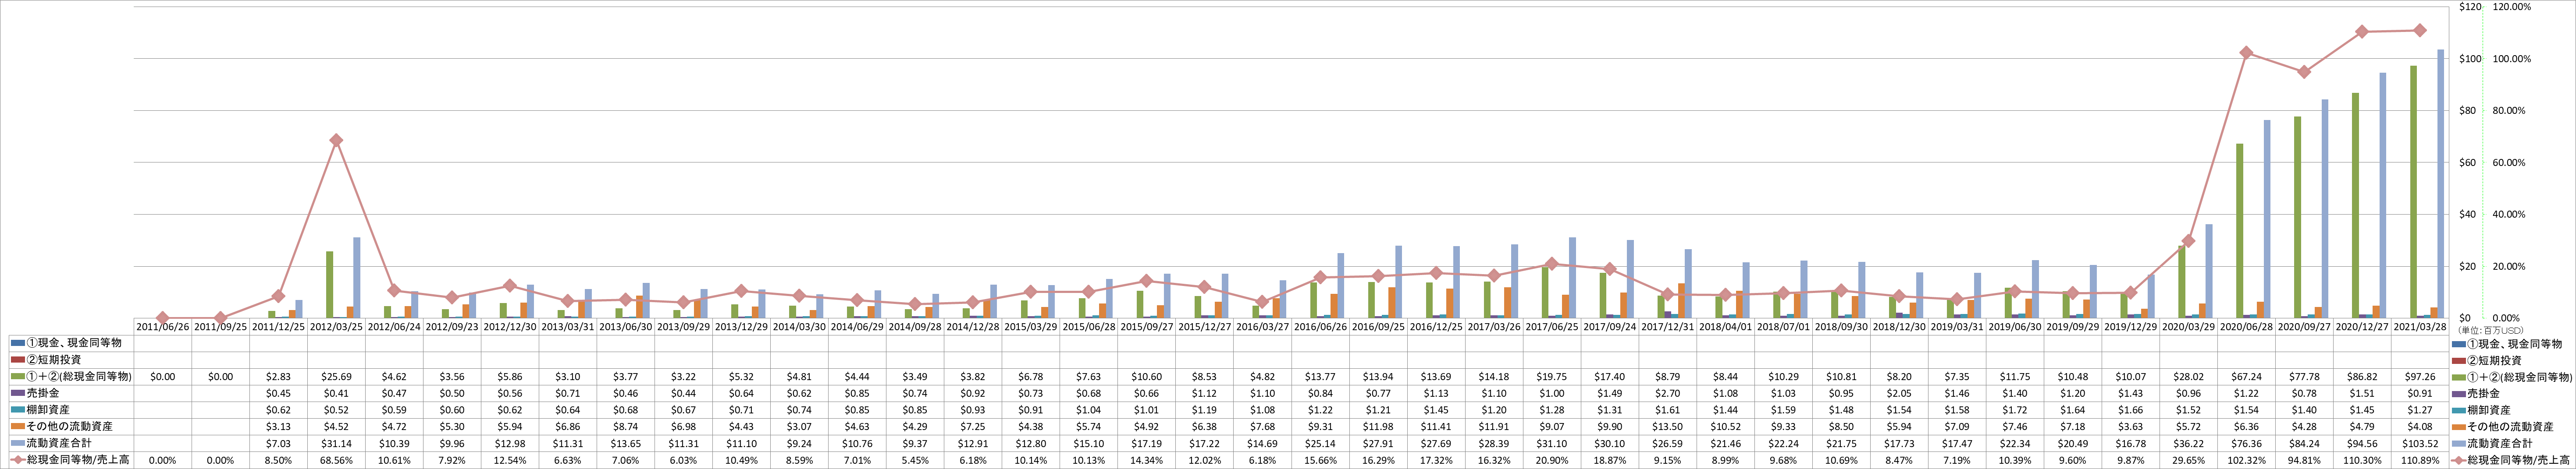This screenshot has width=2576, height=469.
Task: Select the 2015/09/27 date column header
Action: 1147,327
